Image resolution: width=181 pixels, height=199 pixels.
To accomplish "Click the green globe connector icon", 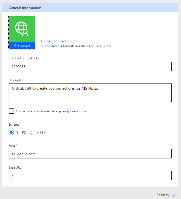I will pos(22,29).
